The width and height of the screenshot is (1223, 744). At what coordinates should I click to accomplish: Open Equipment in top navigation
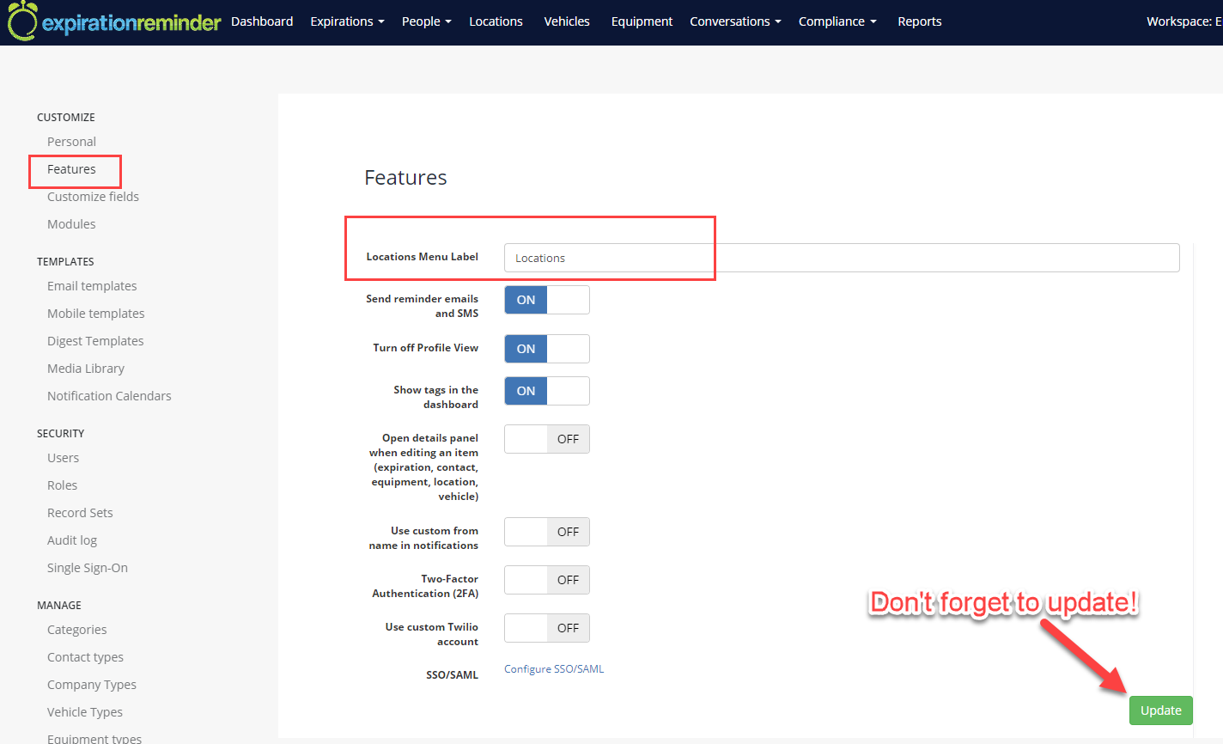tap(642, 21)
